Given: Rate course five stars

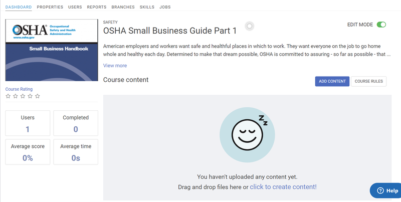Looking at the screenshot, I should click(38, 96).
